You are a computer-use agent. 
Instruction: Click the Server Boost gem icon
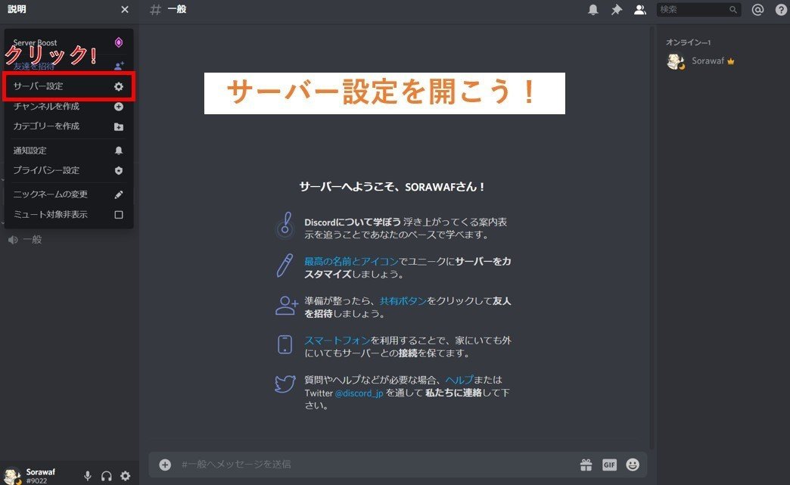click(x=118, y=42)
